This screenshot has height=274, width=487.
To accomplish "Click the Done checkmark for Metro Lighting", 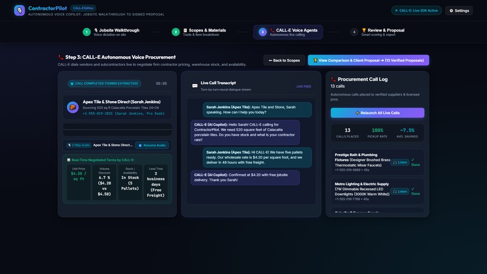I will pos(415,191).
